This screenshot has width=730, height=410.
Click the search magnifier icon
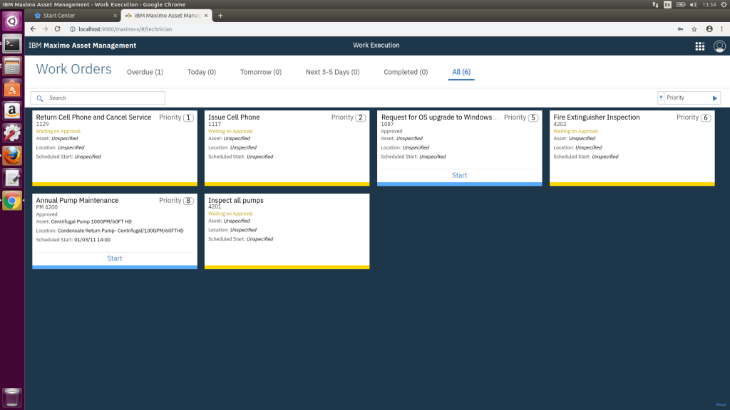(40, 98)
